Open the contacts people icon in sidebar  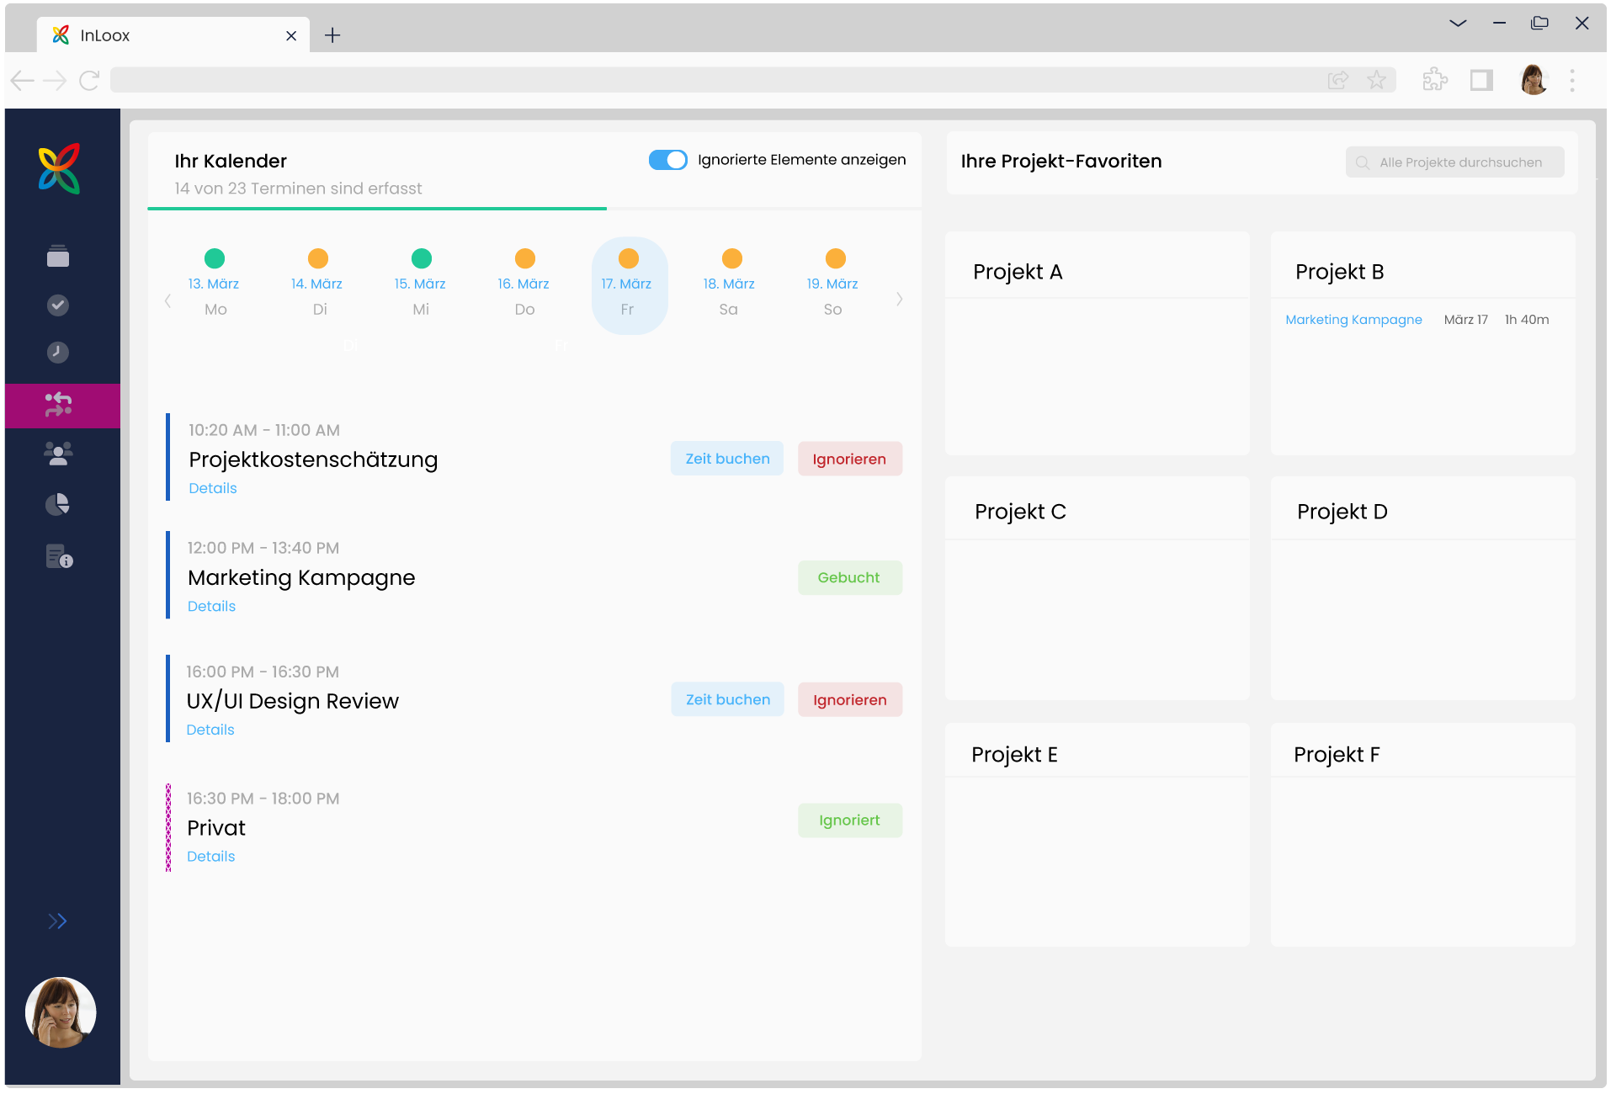[x=58, y=454]
